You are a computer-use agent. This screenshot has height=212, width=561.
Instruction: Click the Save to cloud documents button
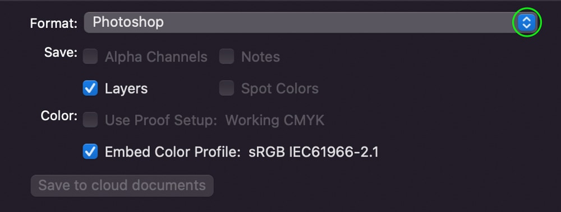coord(122,186)
